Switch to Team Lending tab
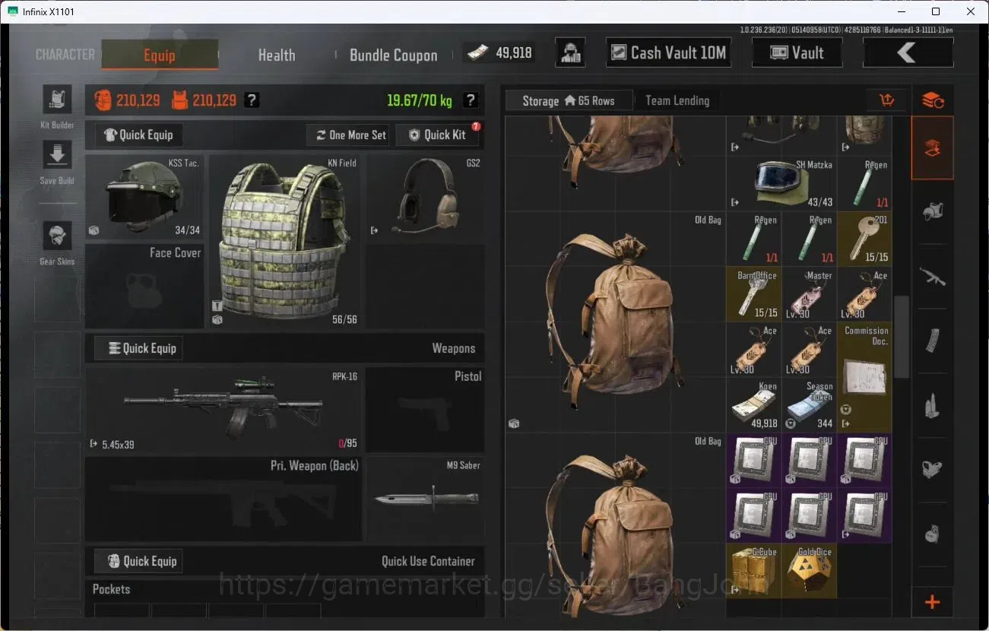Image resolution: width=989 pixels, height=631 pixels. (x=677, y=100)
